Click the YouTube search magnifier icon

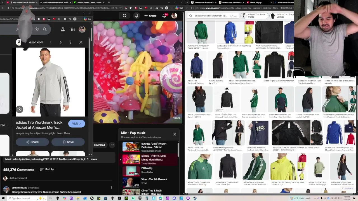pos(125,16)
